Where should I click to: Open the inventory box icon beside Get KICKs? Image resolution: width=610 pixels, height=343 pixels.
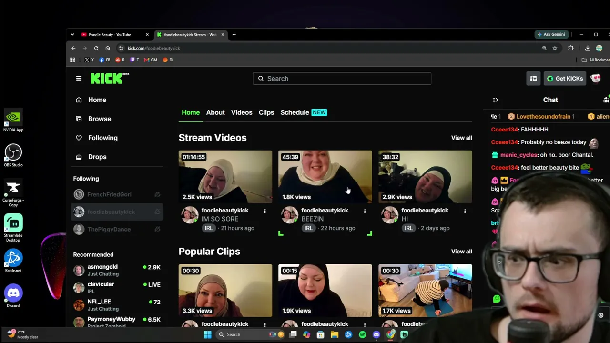click(533, 79)
